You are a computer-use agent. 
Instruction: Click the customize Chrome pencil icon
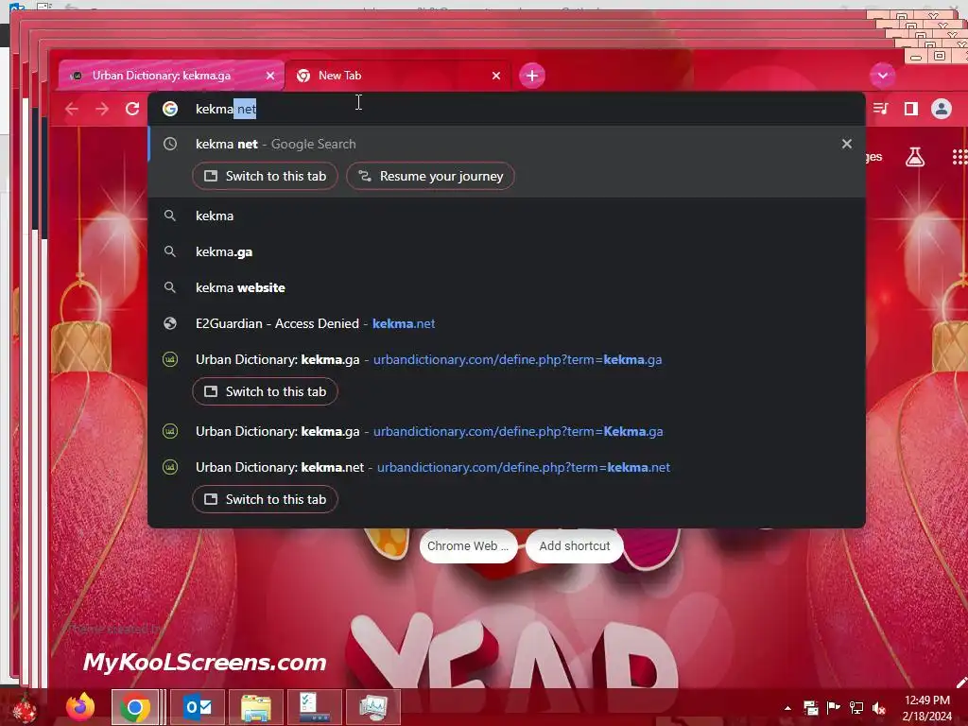pyautogui.click(x=961, y=683)
